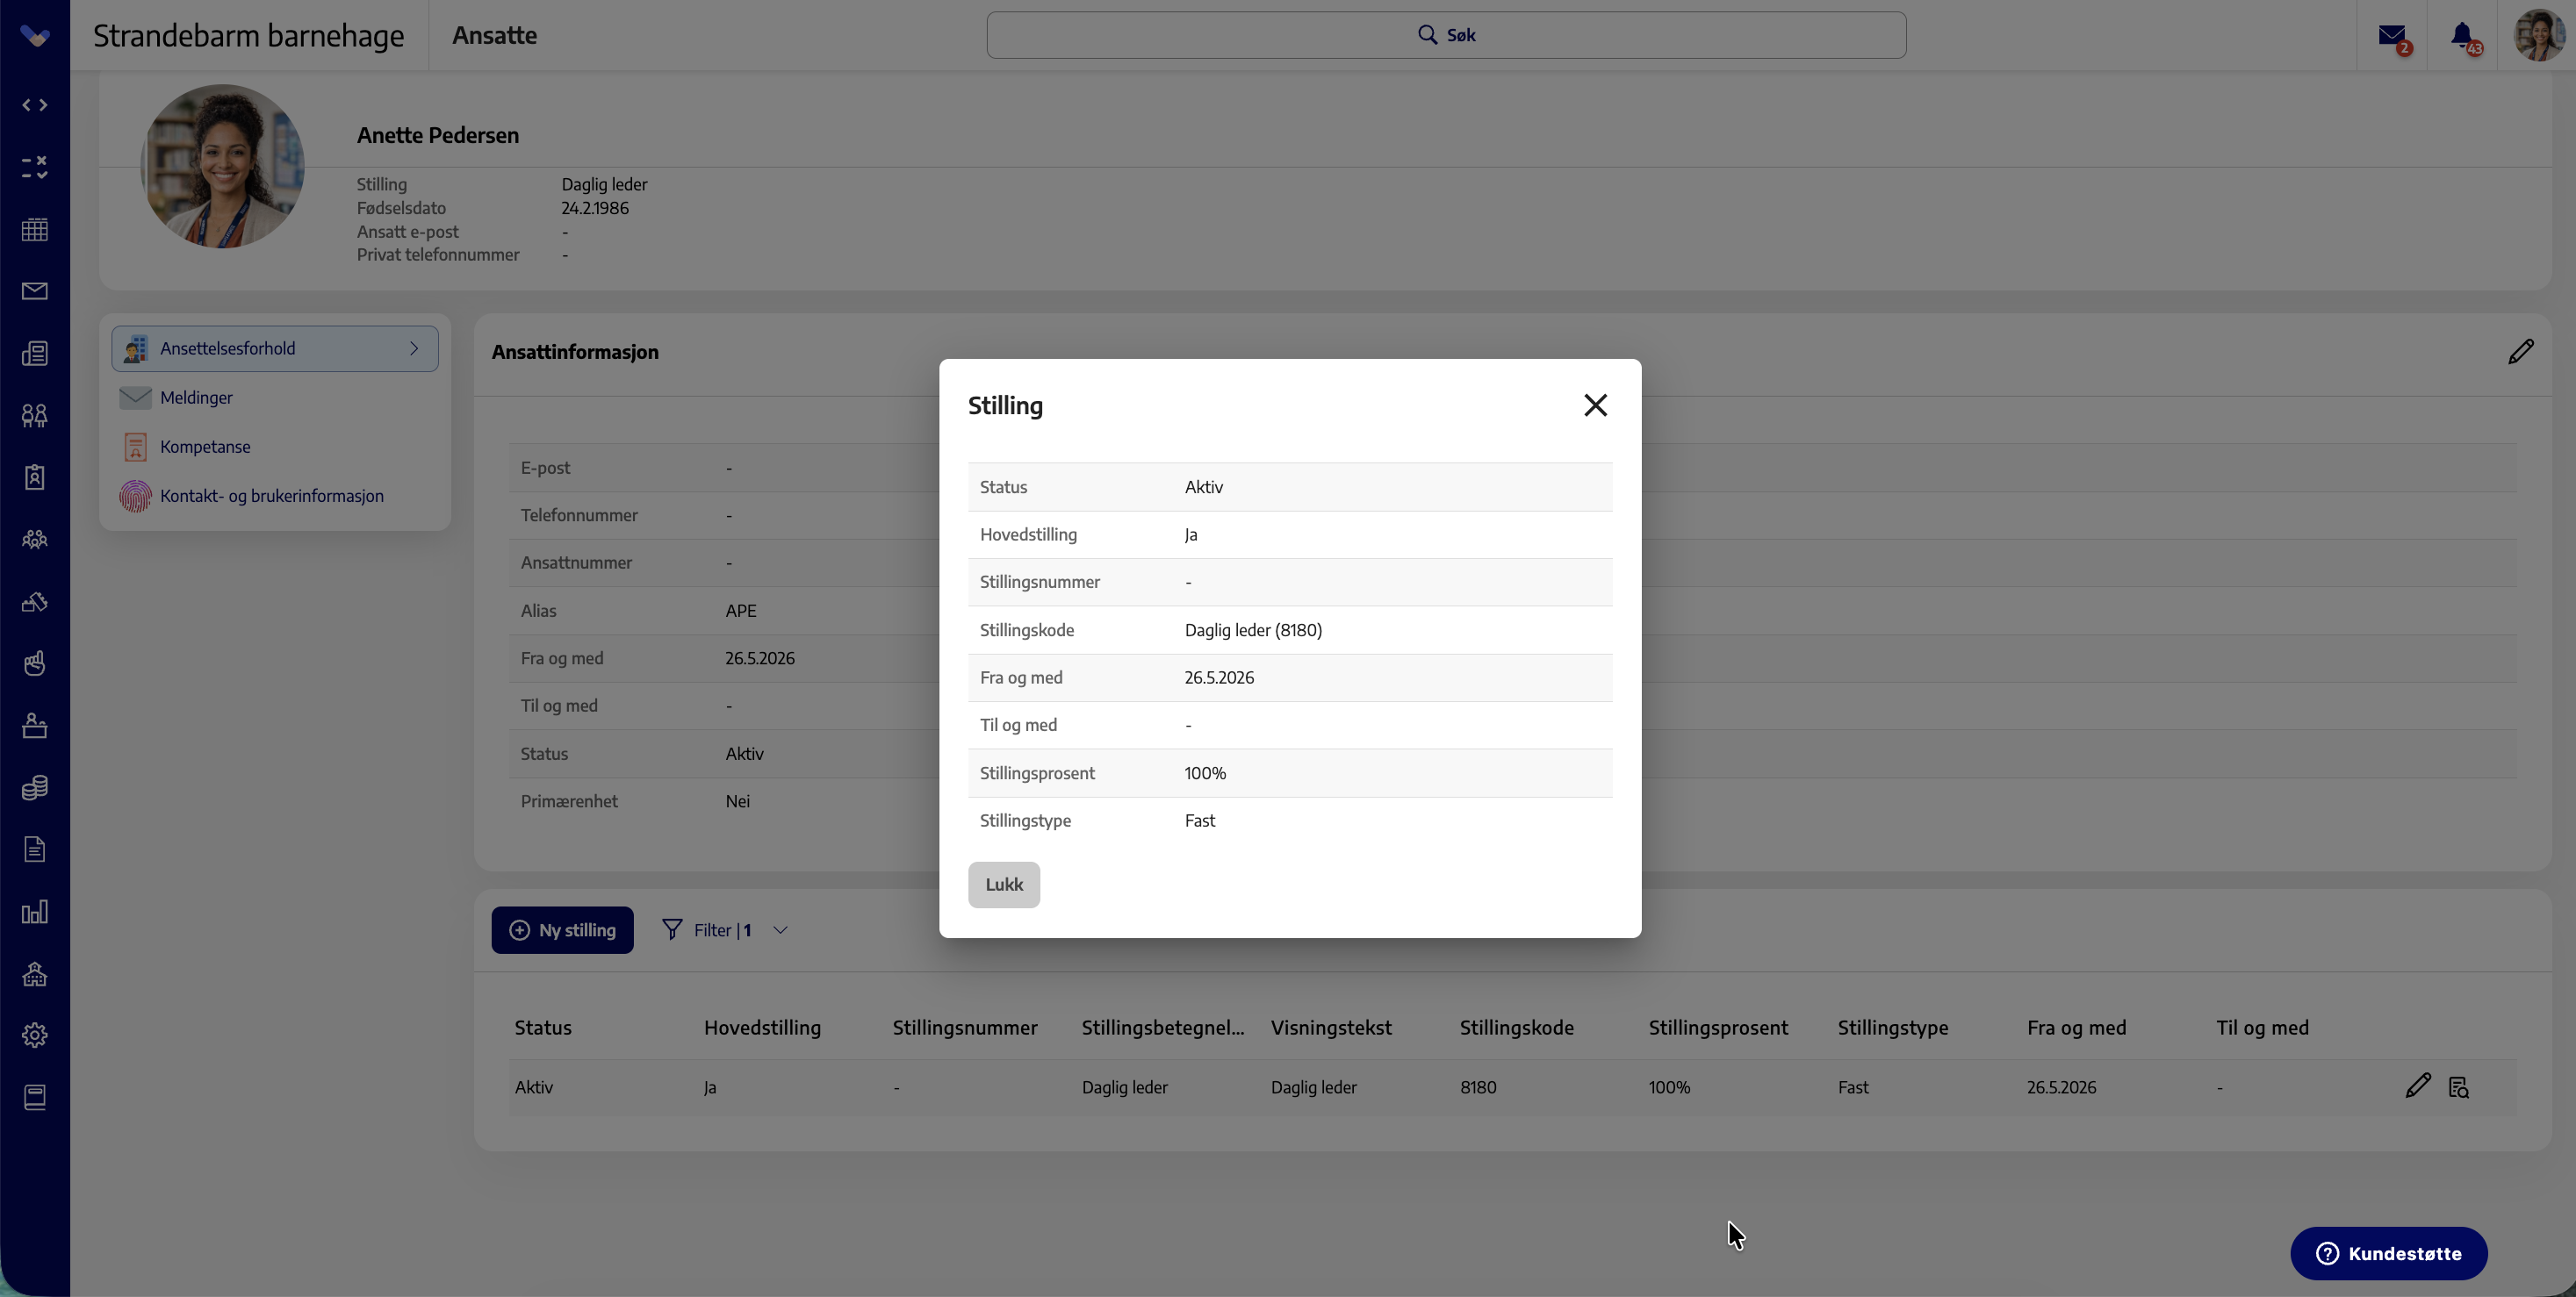The width and height of the screenshot is (2576, 1297).
Task: Click the Ny stilling button
Action: [562, 929]
